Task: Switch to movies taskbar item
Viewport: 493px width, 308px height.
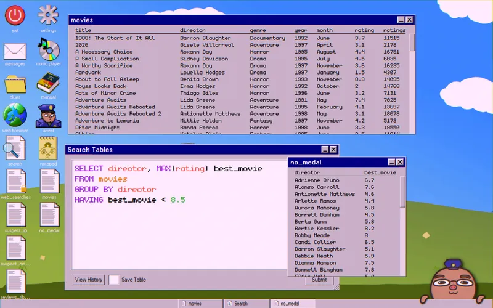Action: (x=200, y=304)
